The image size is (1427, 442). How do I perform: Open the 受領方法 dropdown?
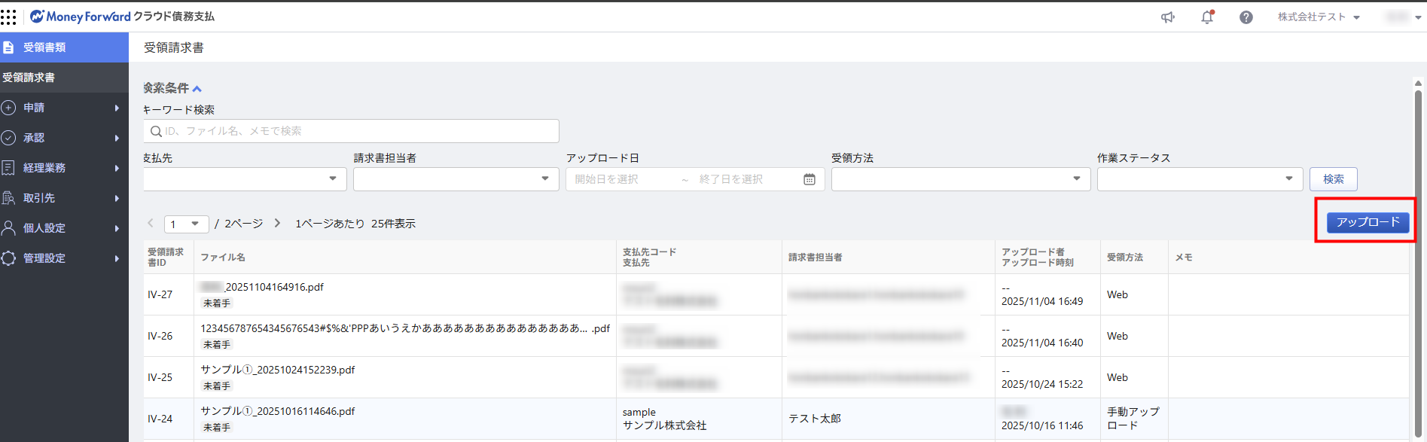pos(960,179)
